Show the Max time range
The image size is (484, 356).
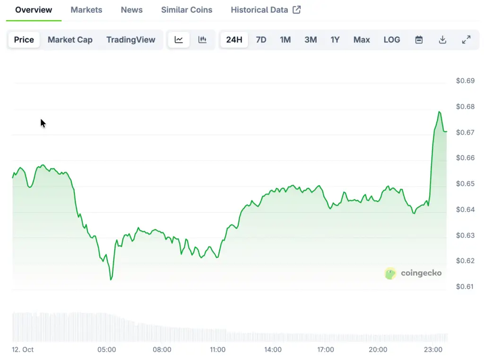[x=362, y=40]
